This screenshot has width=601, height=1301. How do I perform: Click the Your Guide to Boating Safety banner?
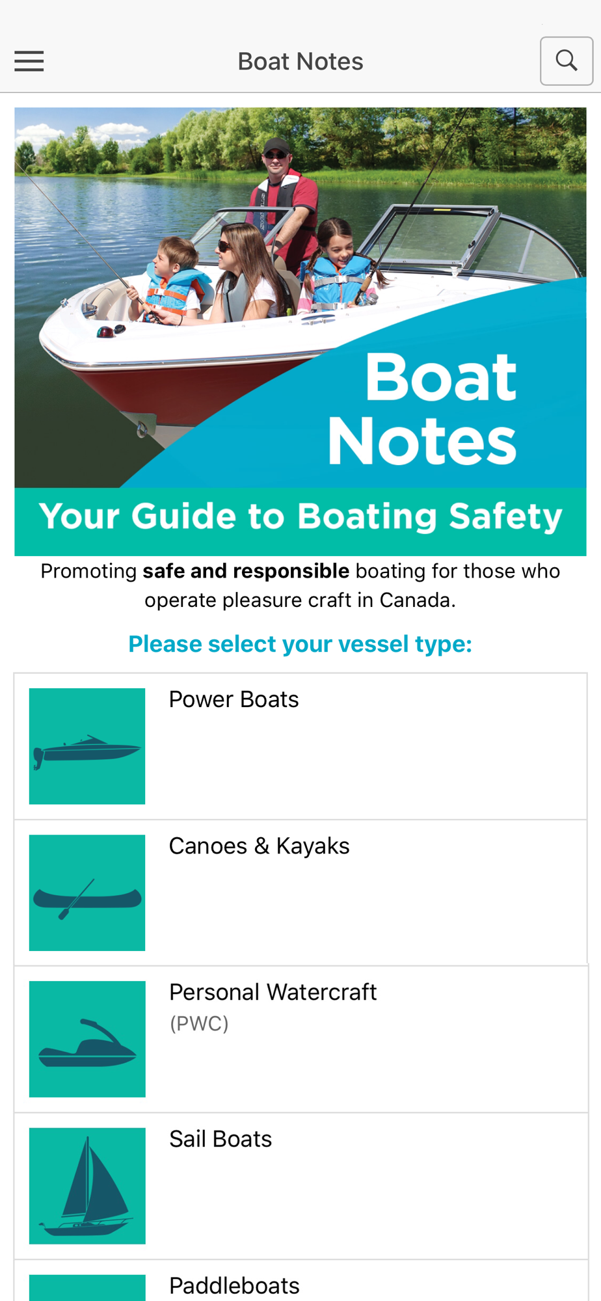coord(300,517)
